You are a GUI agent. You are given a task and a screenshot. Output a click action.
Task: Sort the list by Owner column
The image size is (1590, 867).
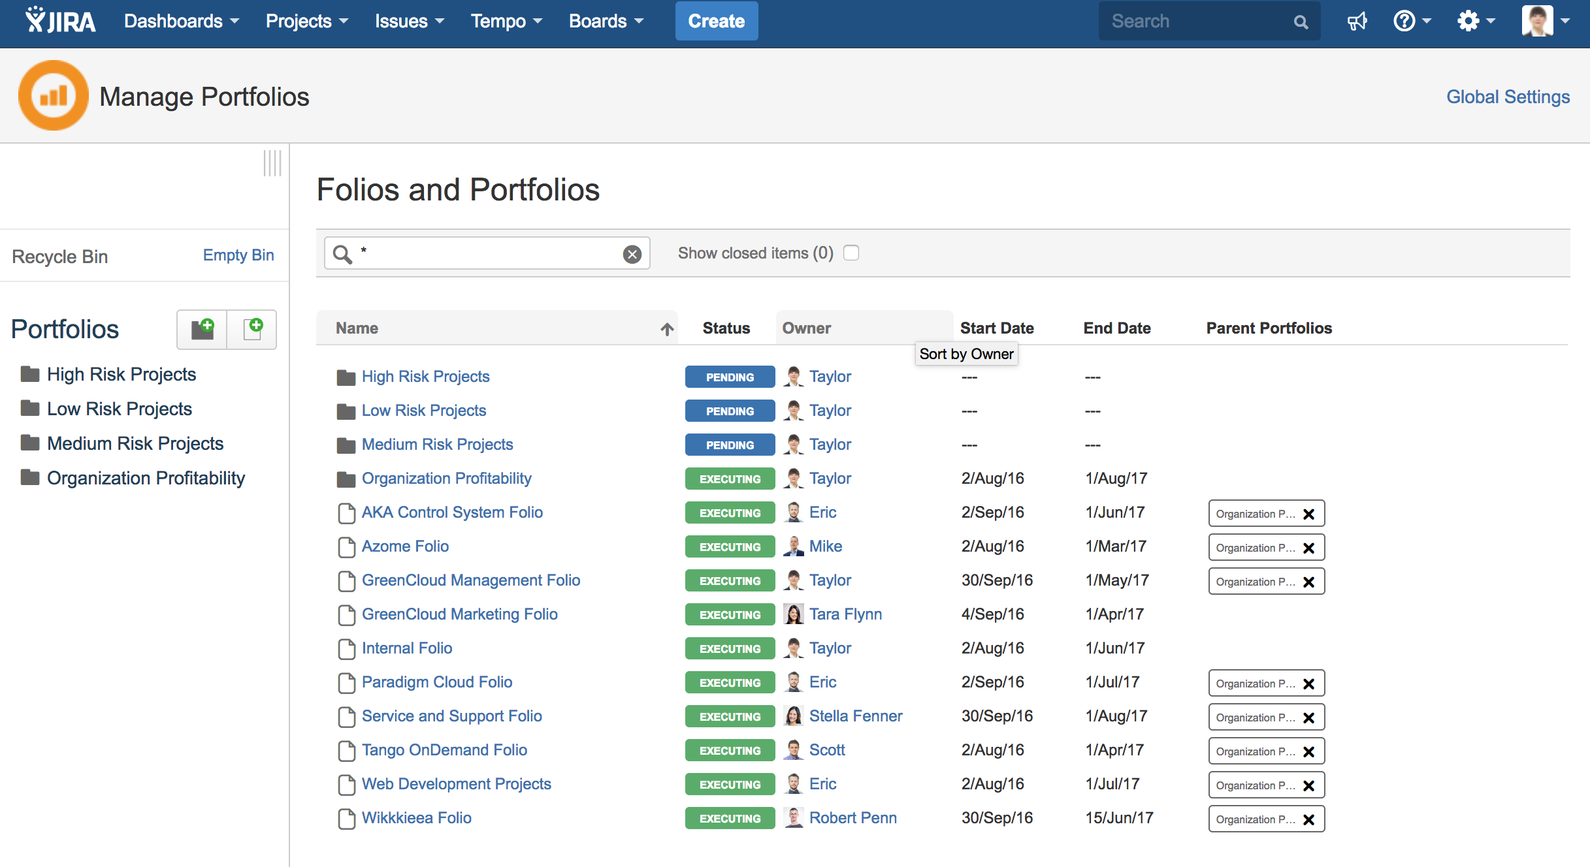tap(807, 328)
